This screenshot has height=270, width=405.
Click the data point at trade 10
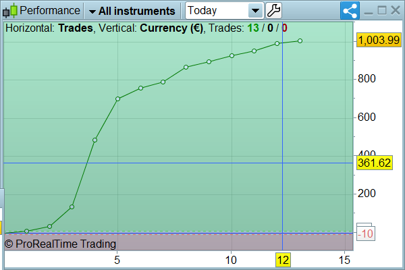tap(232, 56)
